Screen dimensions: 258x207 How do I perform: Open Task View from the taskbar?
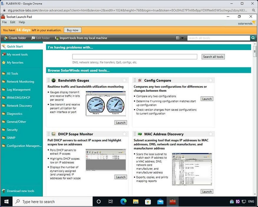pos(111,202)
